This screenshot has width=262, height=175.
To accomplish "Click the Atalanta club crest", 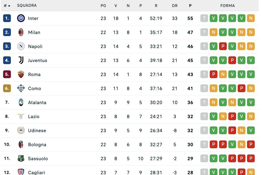I will 21,102.
